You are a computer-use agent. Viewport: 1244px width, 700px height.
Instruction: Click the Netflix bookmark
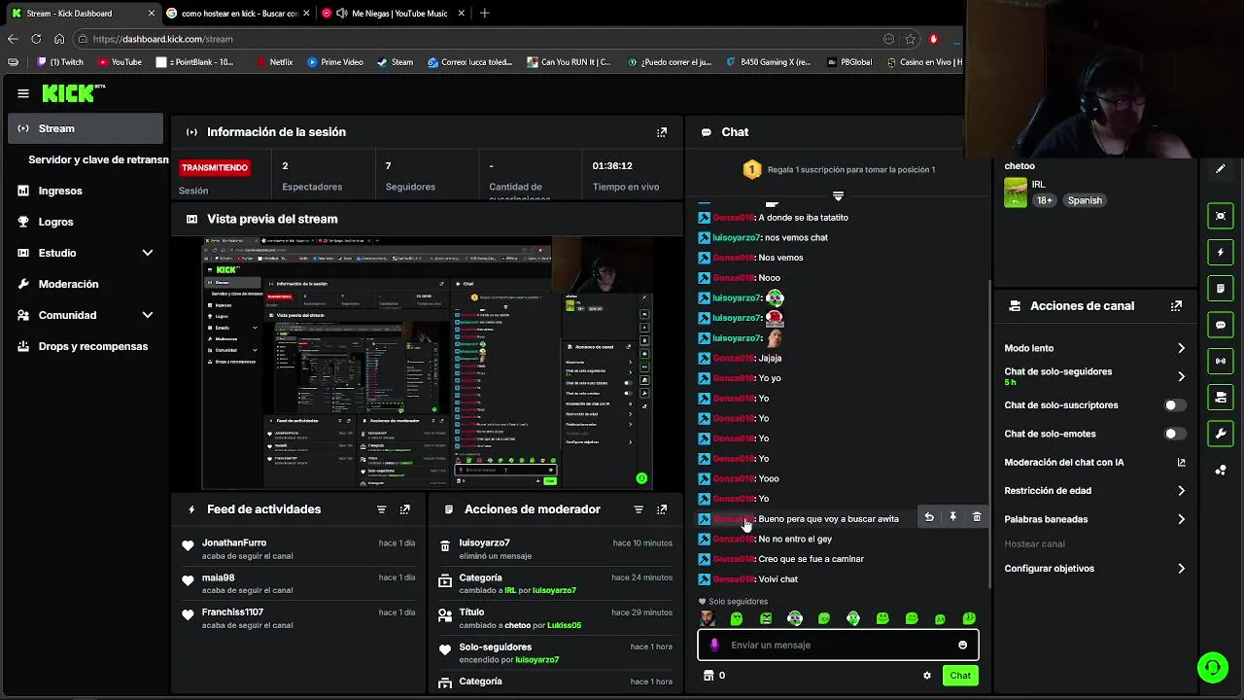(274, 62)
